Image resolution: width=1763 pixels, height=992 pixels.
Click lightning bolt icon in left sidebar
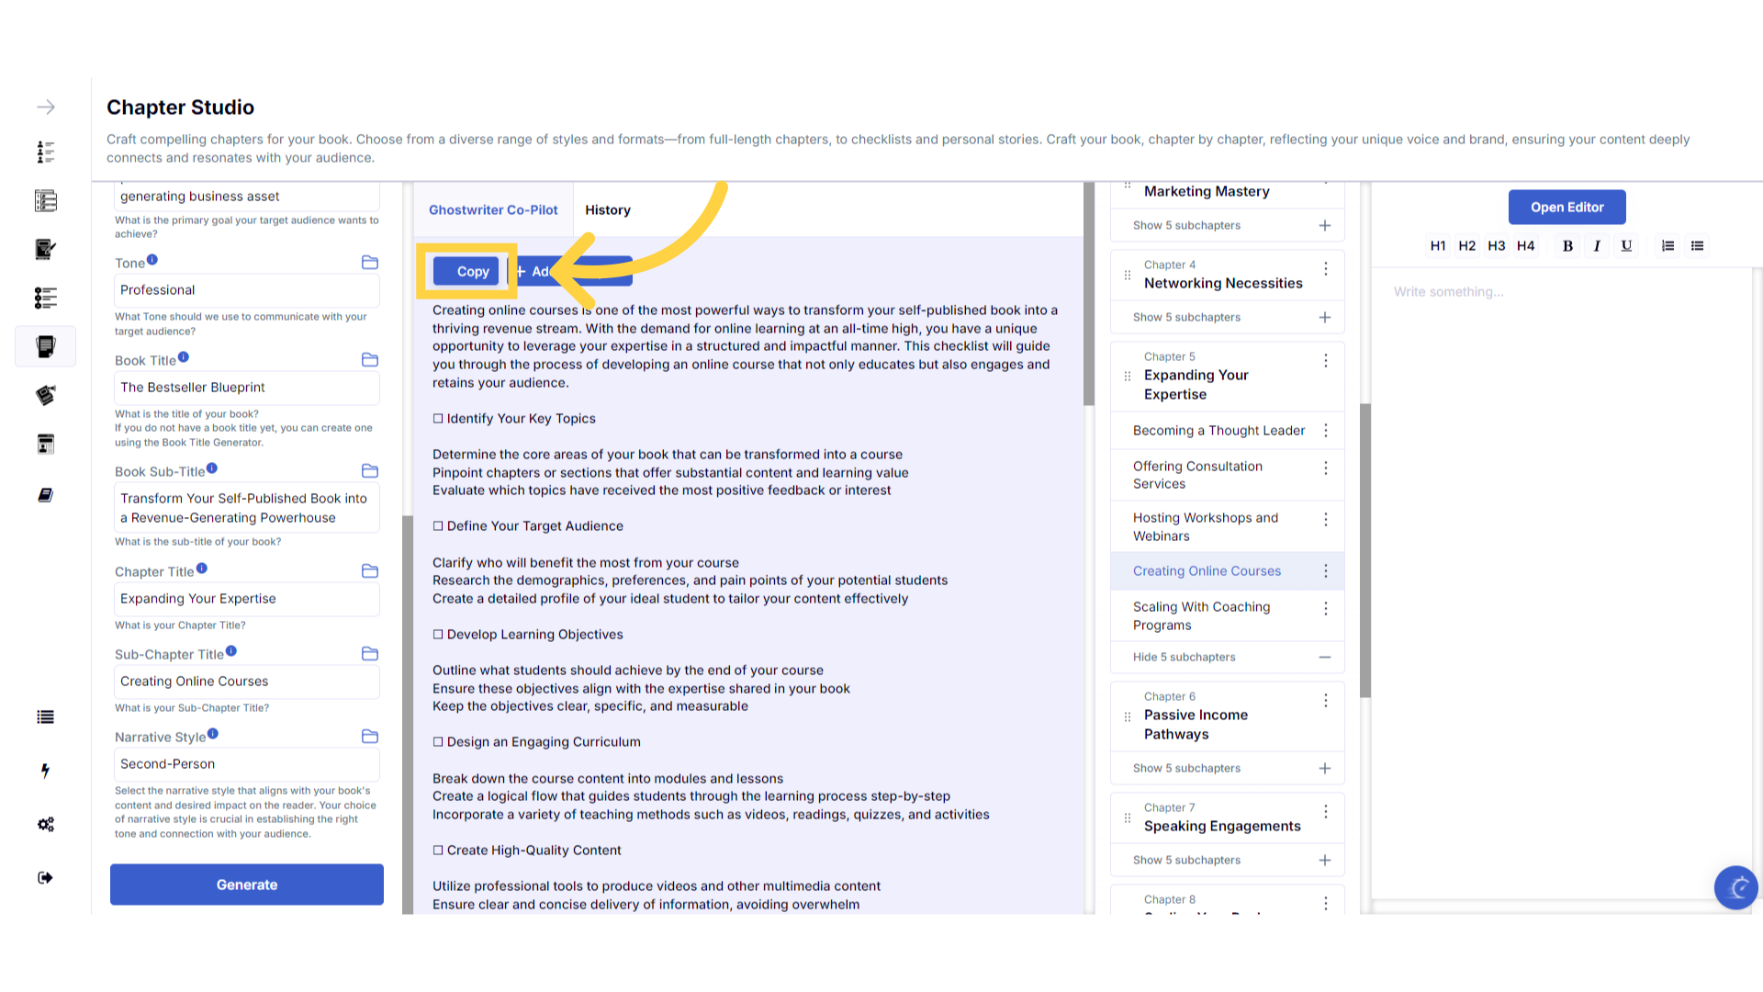pos(45,771)
